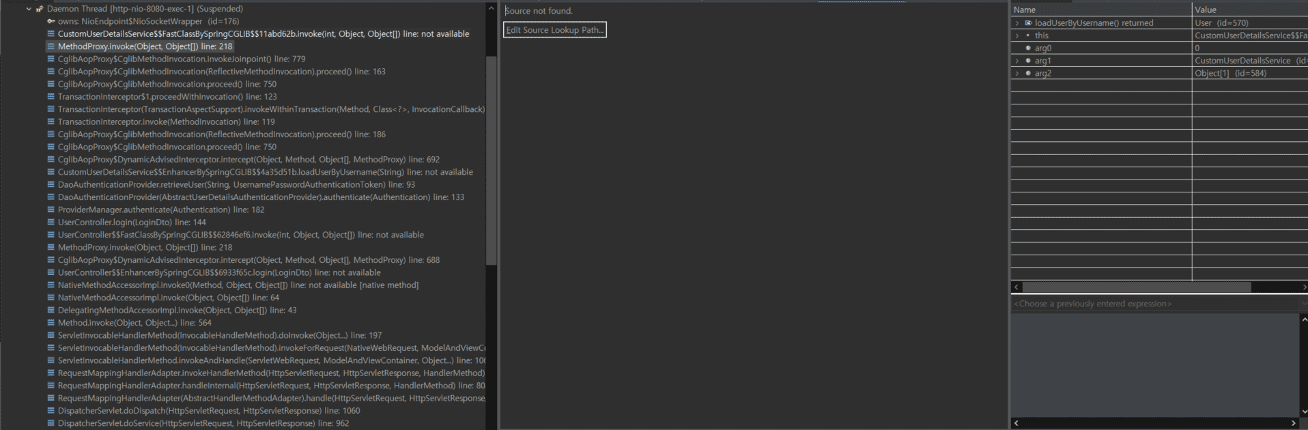Select the NativeMethodAccessorImpl.invoke line: 64 frame
Viewport: 1308px width, 430px height.
point(169,298)
